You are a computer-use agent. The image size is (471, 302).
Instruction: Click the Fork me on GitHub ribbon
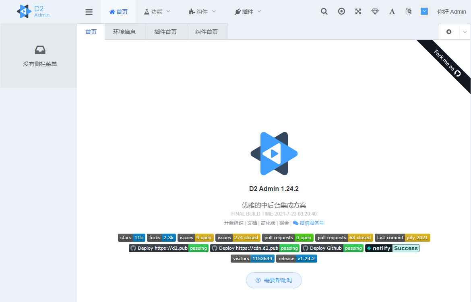447,64
